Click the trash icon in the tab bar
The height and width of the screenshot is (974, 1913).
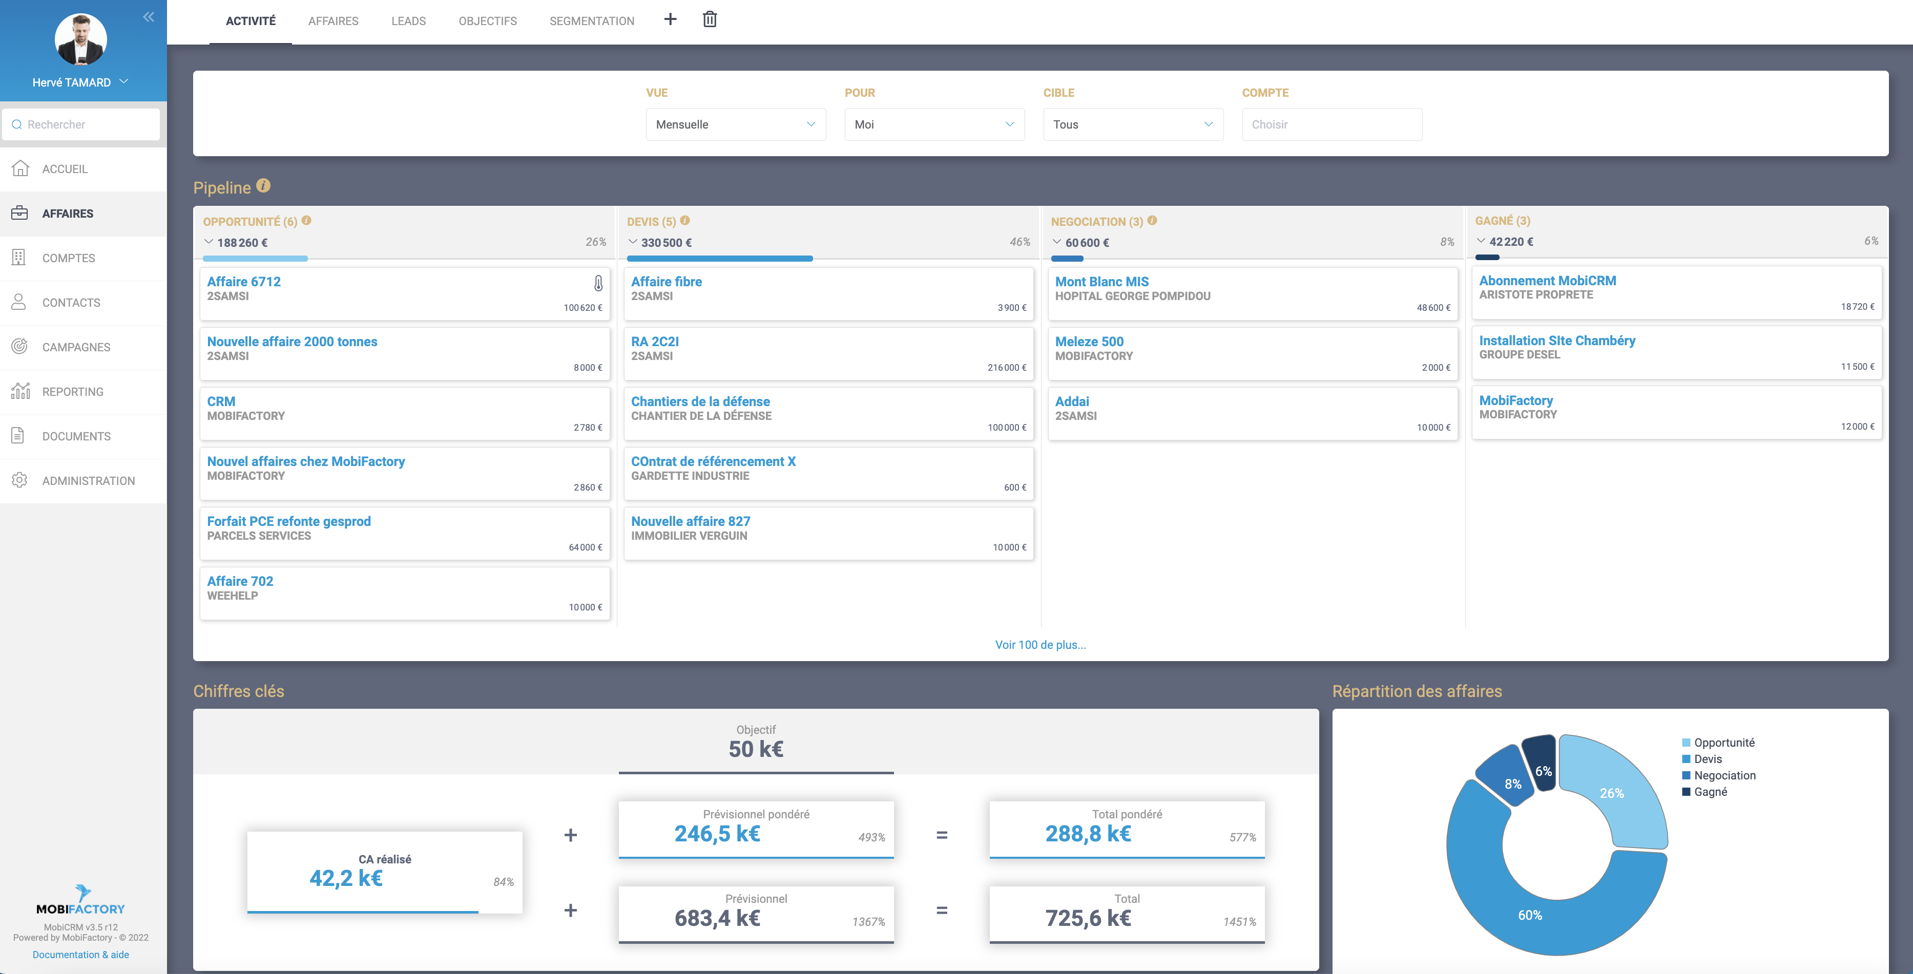tap(709, 20)
